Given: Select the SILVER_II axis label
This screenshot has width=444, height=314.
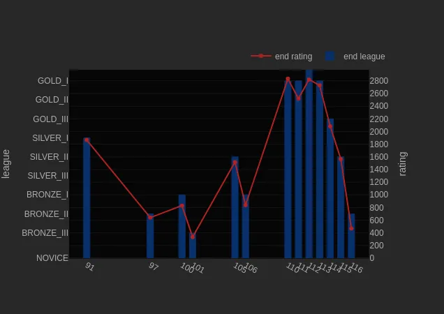Looking at the screenshot, I should [x=50, y=156].
